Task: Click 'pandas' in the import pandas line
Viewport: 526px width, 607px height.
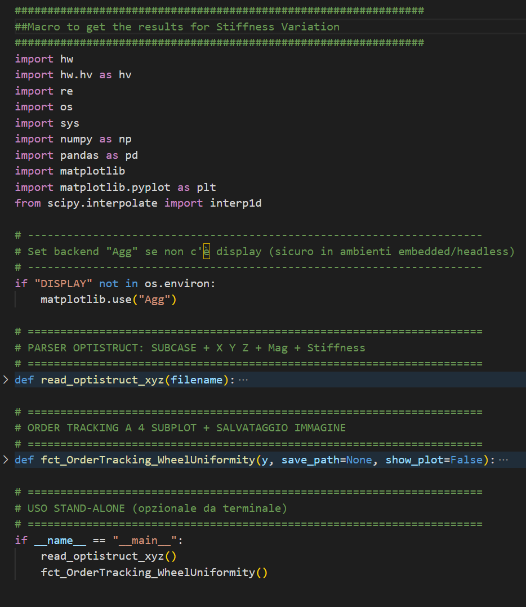Action: (79, 155)
